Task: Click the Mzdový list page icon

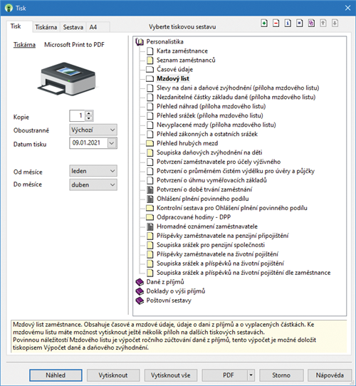Action: [x=150, y=79]
